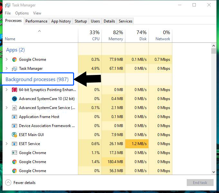The image size is (219, 193).
Task: Click the Task Manager app row icon
Action: [14, 69]
